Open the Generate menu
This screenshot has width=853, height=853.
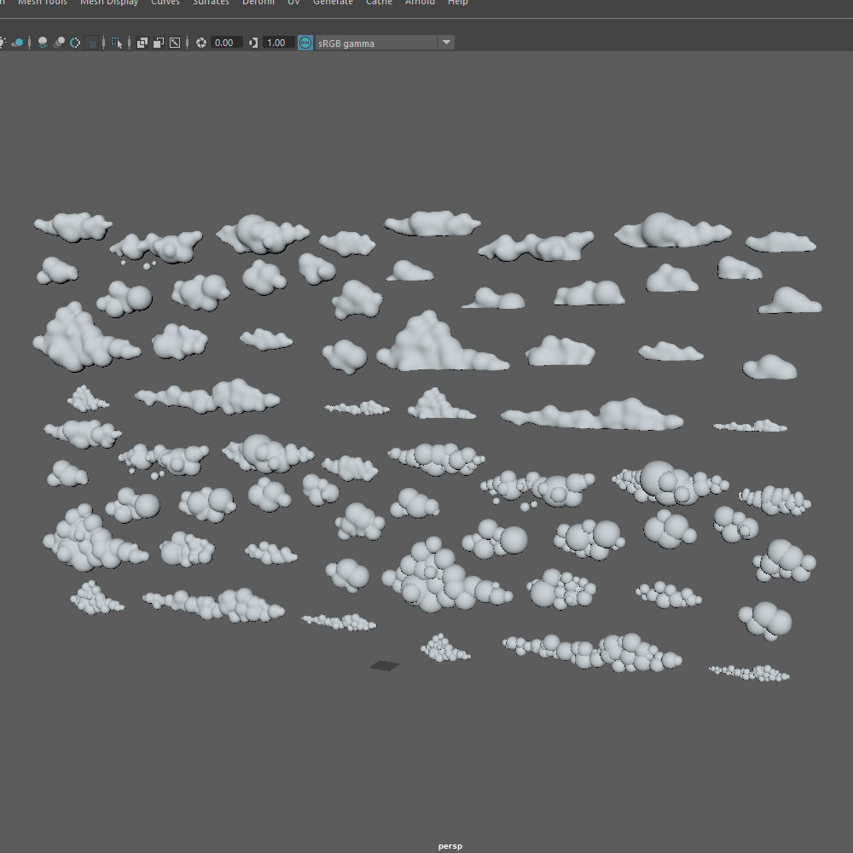tap(333, 3)
